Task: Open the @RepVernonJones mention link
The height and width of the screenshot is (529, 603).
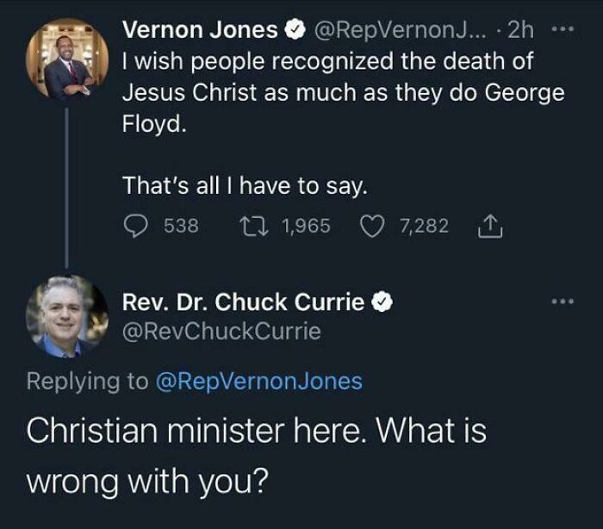Action: [258, 381]
